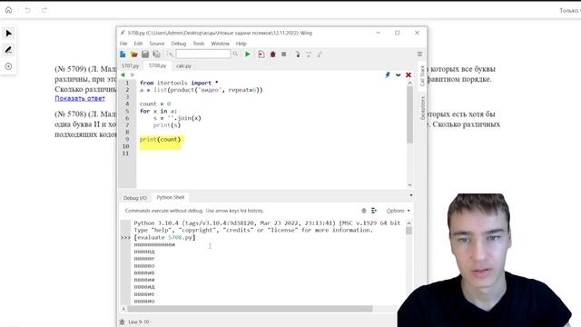Go back with the green left arrow
The height and width of the screenshot is (327, 581).
pyautogui.click(x=123, y=74)
